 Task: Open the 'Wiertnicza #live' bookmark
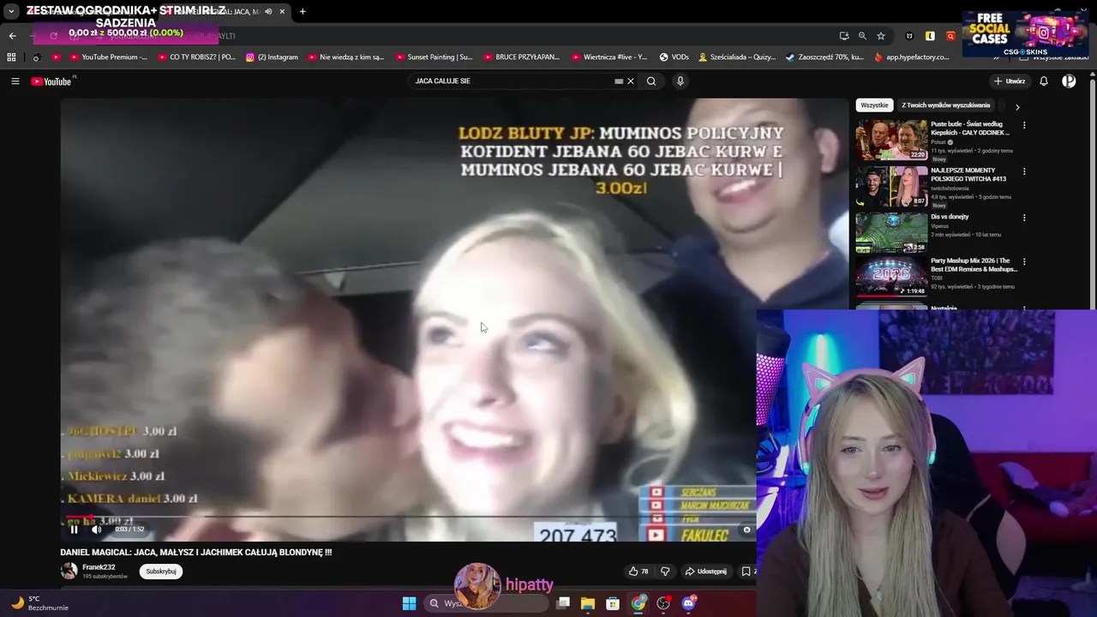tap(608, 57)
